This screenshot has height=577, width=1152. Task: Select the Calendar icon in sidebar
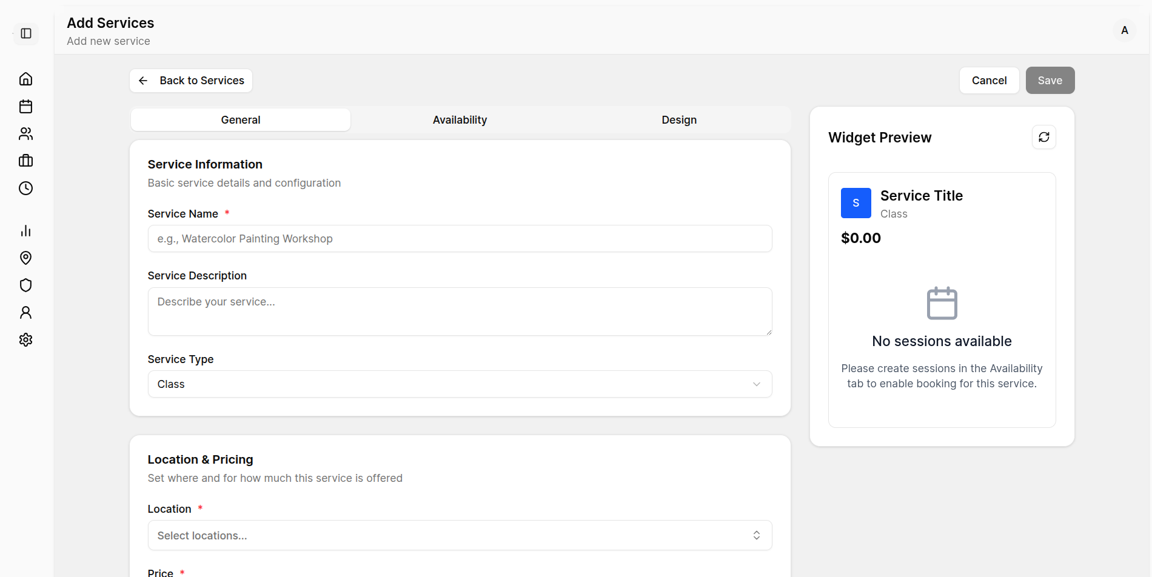pos(25,106)
